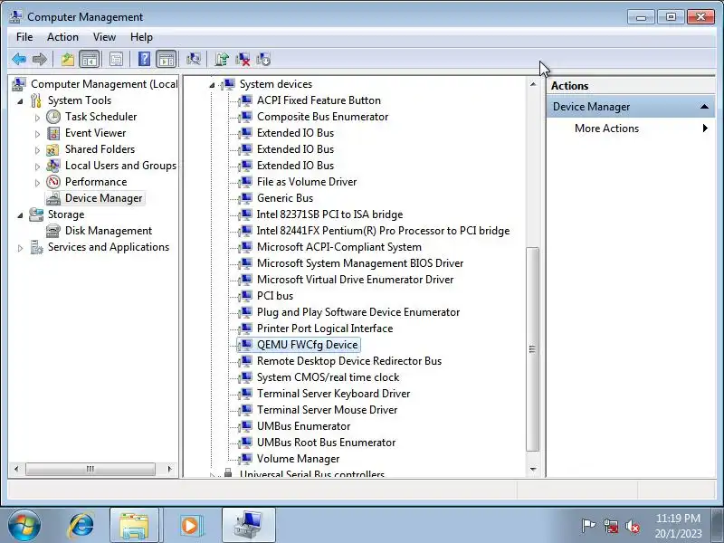
Task: Expand the Performance node
Action: point(37,183)
